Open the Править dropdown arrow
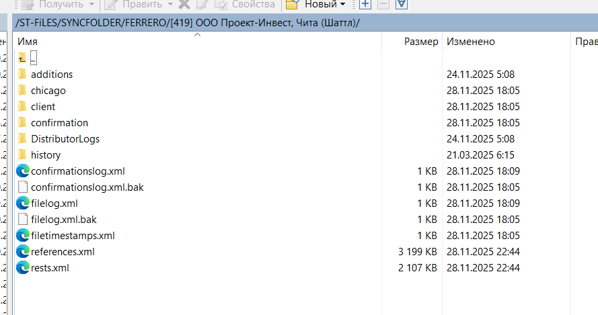Image resolution: width=598 pixels, height=315 pixels. 170,4
